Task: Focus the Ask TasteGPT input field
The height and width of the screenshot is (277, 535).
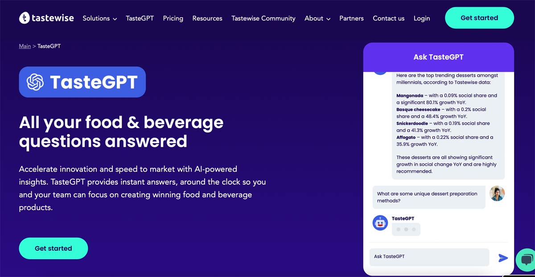Action: click(x=429, y=257)
